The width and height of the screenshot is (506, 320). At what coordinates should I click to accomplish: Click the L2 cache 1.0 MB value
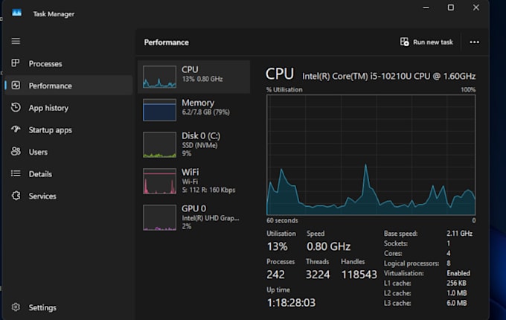pos(456,293)
